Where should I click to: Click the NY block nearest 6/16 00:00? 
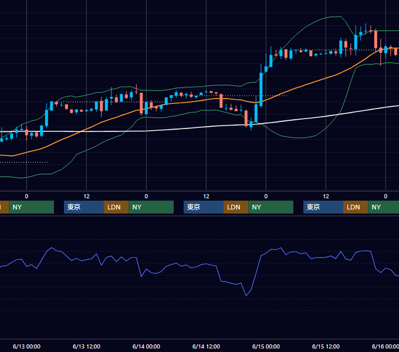point(384,207)
